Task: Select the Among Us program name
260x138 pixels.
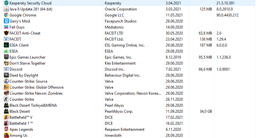Action: (x=18, y=135)
